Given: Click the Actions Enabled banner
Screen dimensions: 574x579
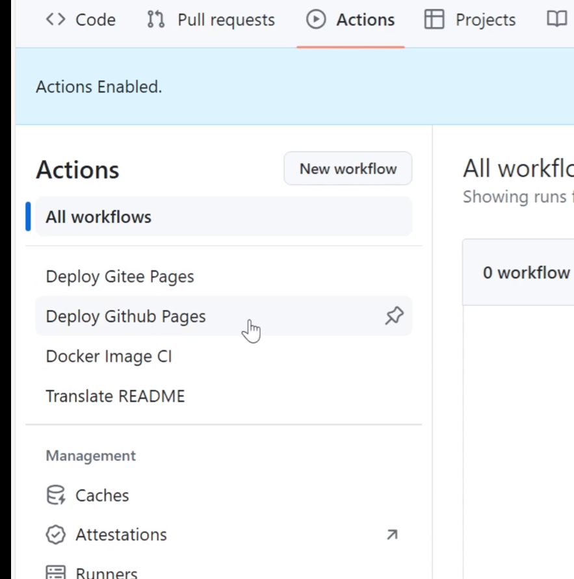Looking at the screenshot, I should click(x=98, y=86).
